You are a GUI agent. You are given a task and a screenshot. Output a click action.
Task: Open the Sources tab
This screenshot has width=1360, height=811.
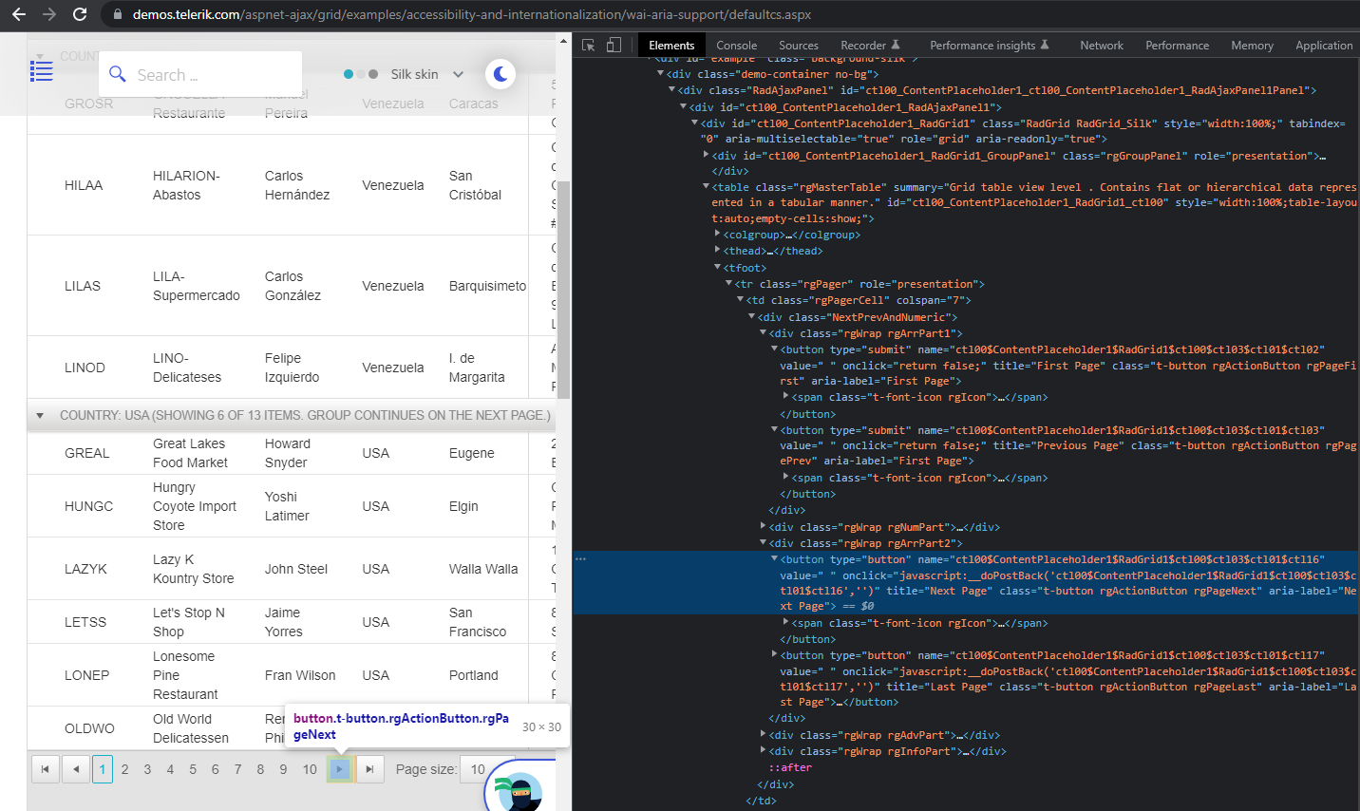[799, 46]
